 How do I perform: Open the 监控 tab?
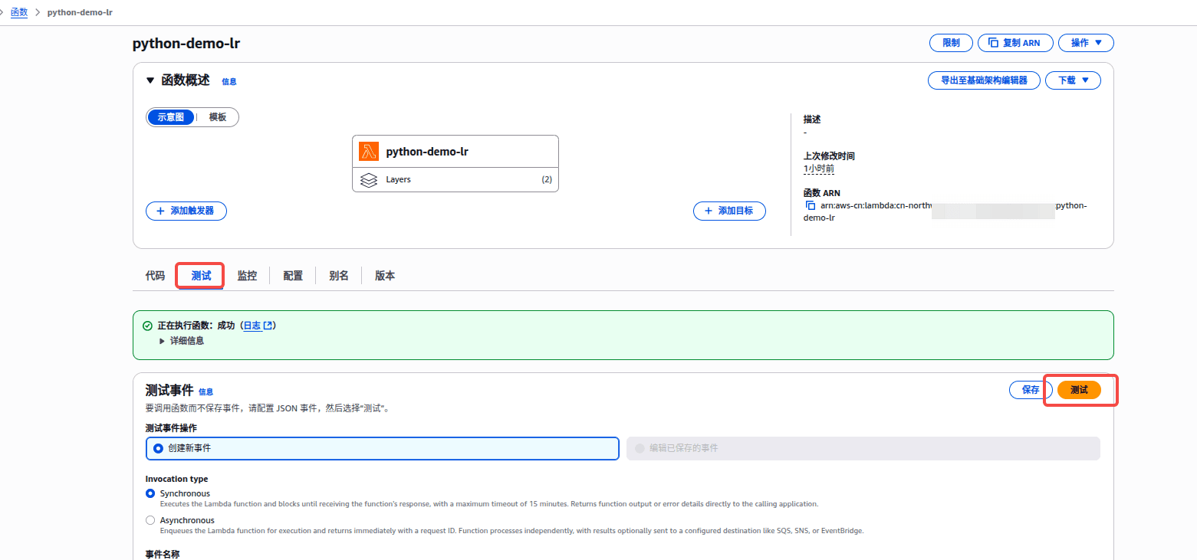(247, 276)
